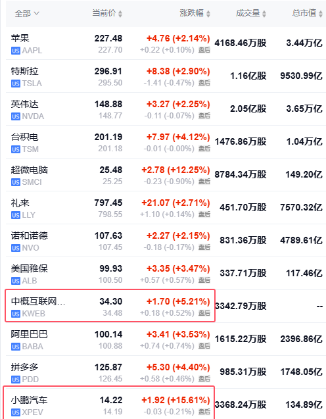Screen dimensions: 326x419
Task: Open 中概互联网 KWEB entry
Action: [166, 307]
